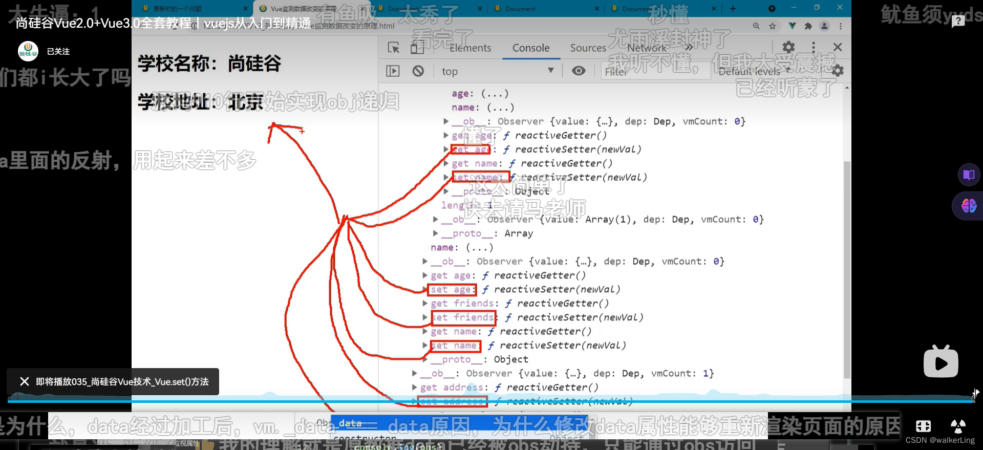Expand the __ob__ Observer with vmCount: 1
This screenshot has height=450, width=983.
(x=415, y=374)
